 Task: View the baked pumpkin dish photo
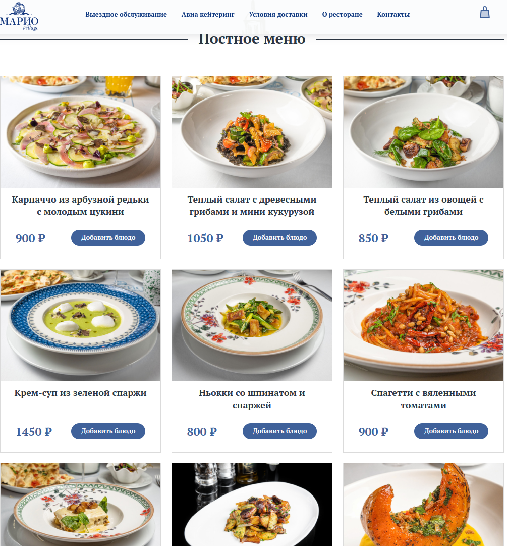[423, 505]
